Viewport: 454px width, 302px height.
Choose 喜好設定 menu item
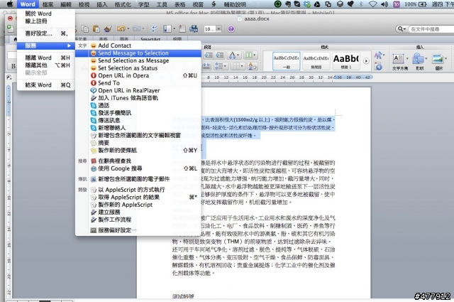(x=46, y=33)
